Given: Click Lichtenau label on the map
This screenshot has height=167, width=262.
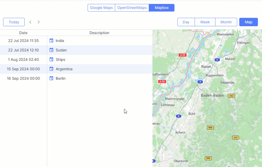Looking at the screenshot, I should pos(168,105).
